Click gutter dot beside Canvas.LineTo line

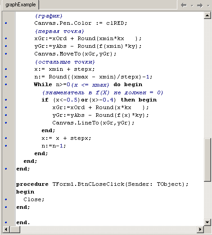coord(6,123)
